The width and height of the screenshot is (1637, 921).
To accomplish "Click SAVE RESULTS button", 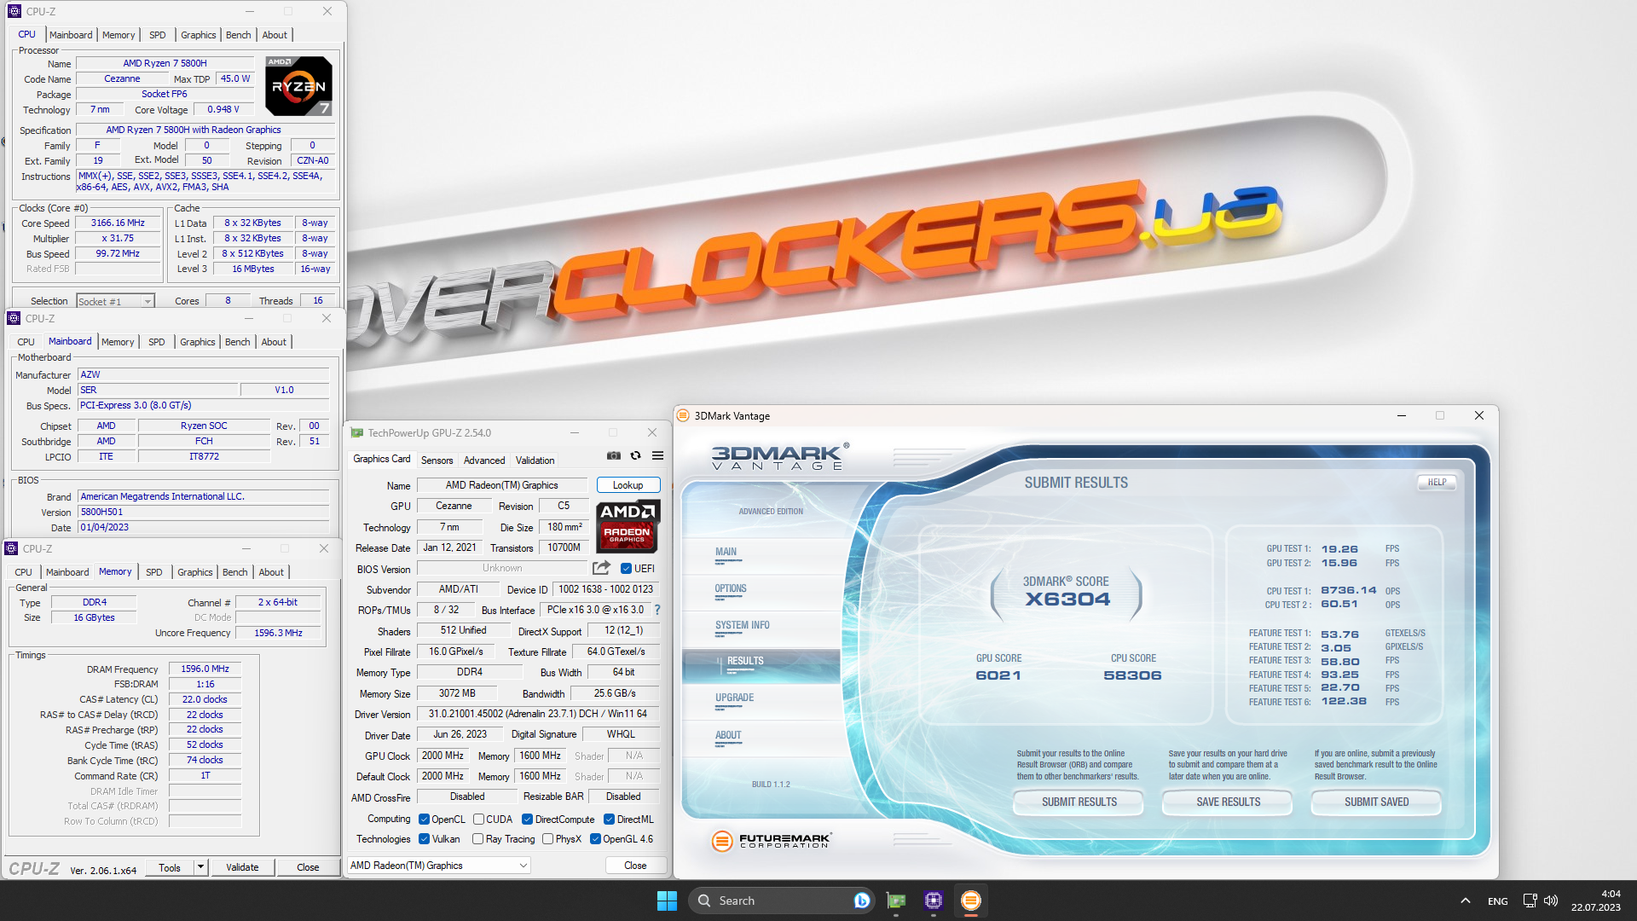I will pyautogui.click(x=1228, y=802).
